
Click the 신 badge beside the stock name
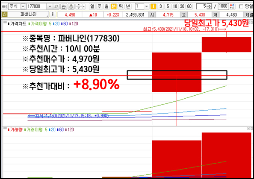click(4, 15)
